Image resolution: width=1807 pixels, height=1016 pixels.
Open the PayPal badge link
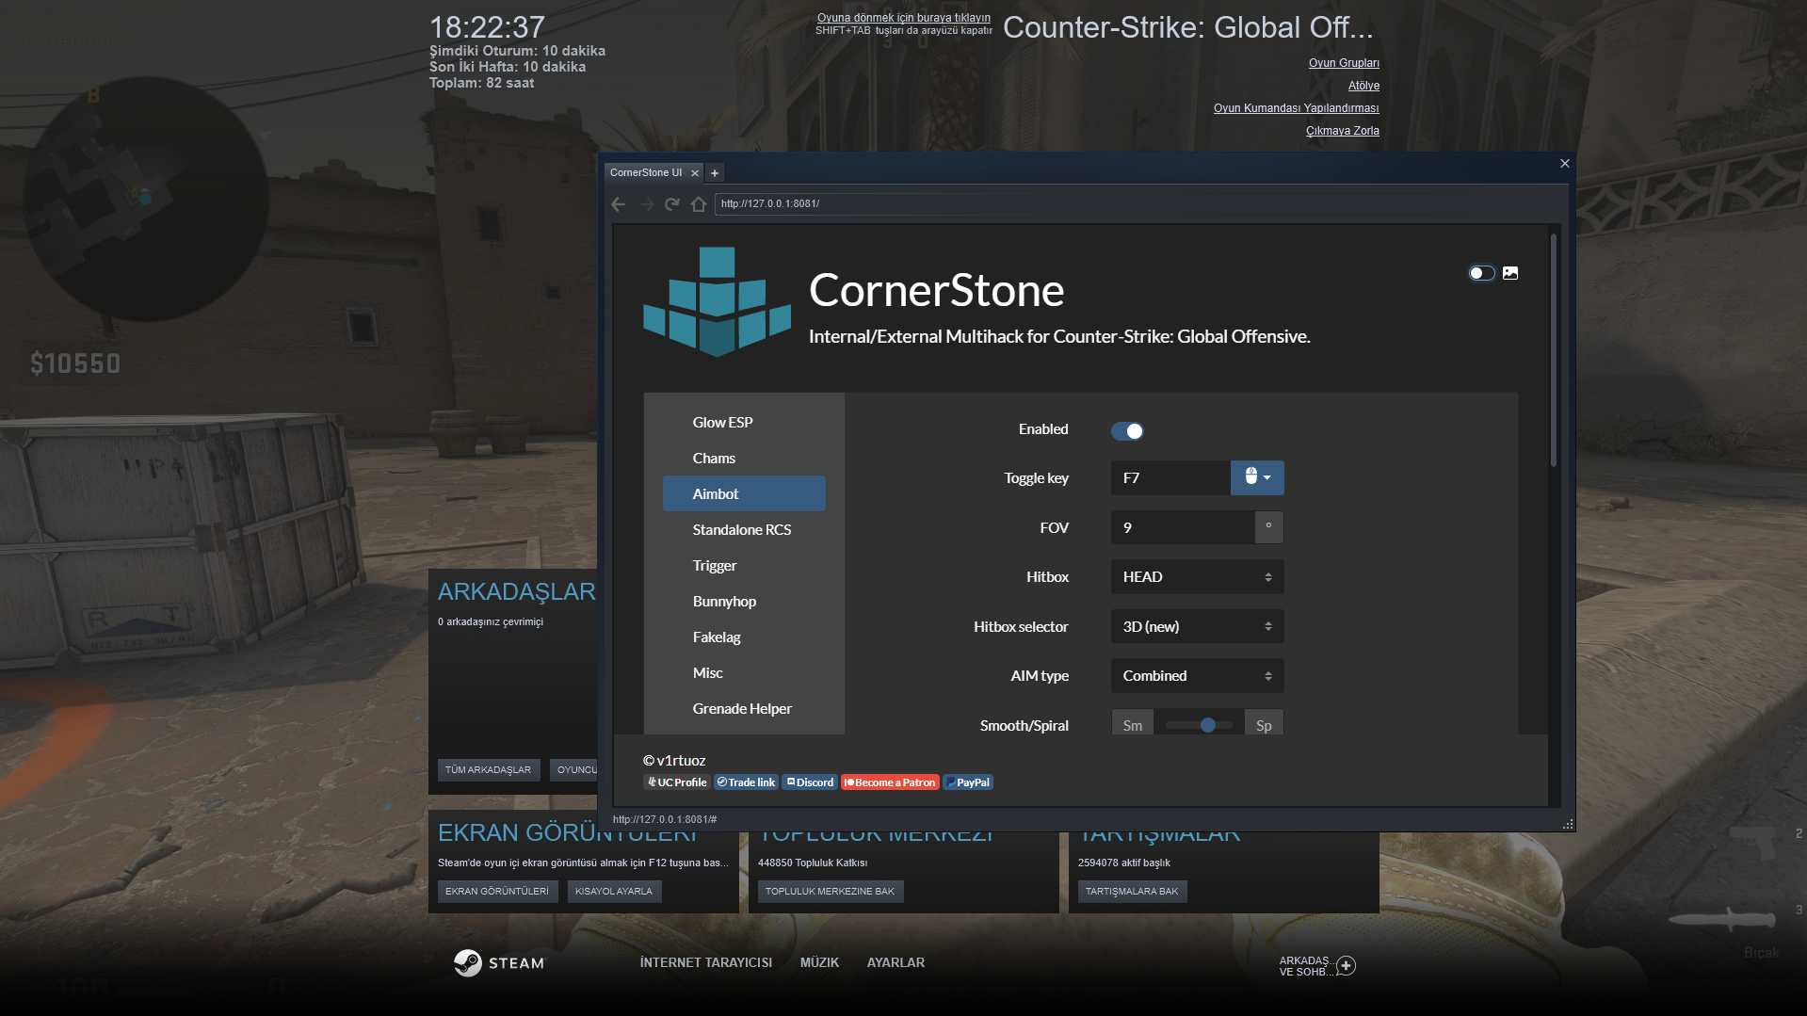pyautogui.click(x=968, y=782)
